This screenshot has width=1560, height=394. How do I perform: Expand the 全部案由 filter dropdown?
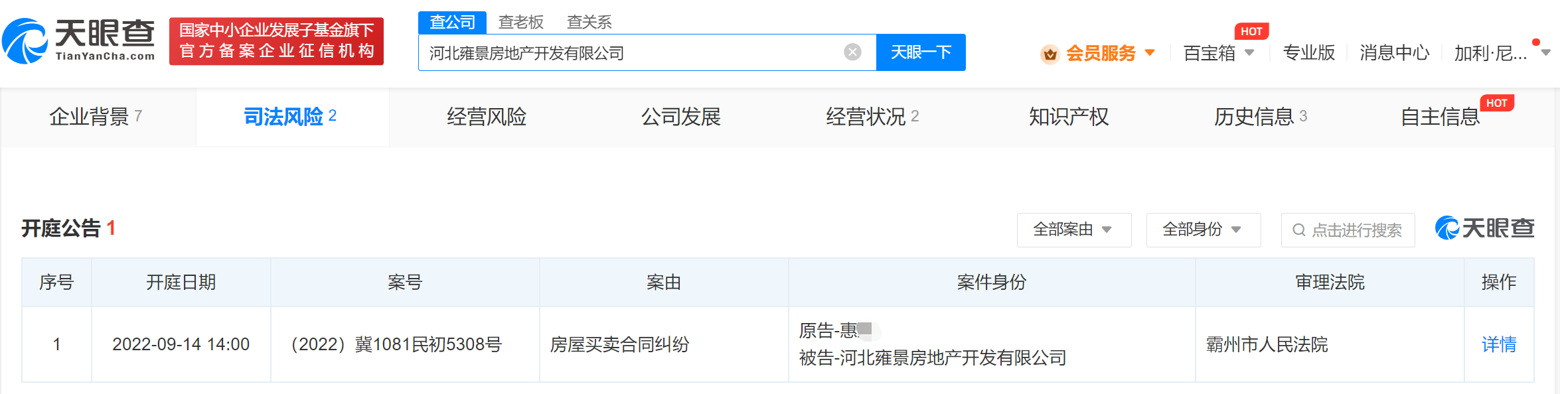(x=1073, y=230)
